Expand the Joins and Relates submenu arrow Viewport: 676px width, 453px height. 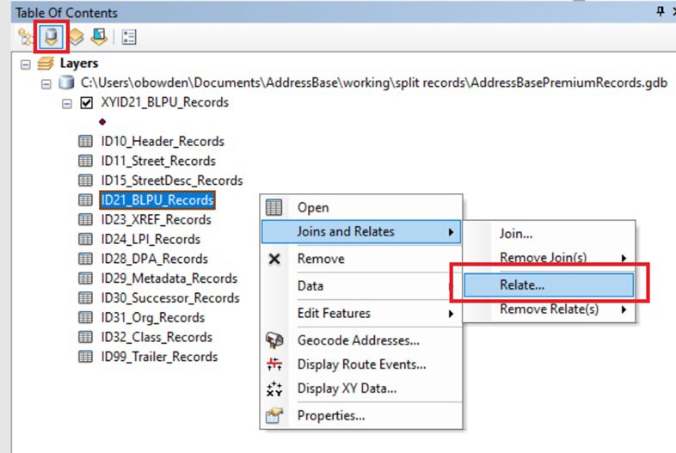tap(451, 232)
